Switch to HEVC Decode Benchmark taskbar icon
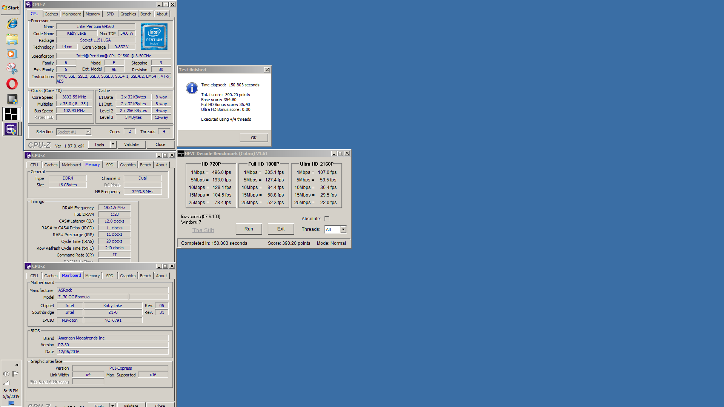 11,114
